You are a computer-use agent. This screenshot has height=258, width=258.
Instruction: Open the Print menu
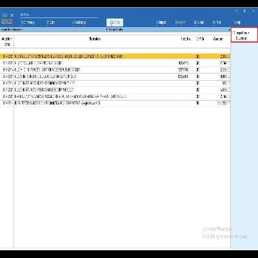coord(217,23)
